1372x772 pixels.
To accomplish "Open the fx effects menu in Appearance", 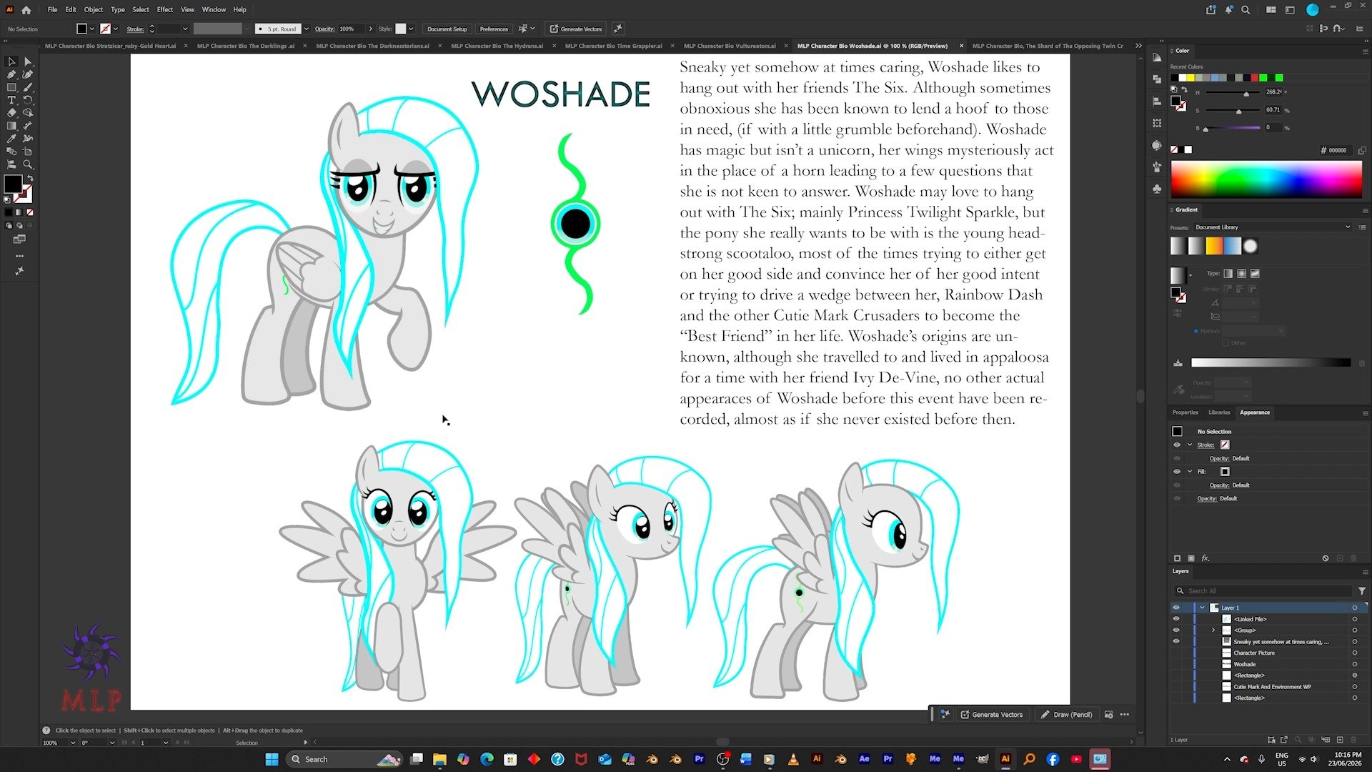I will click(1206, 558).
